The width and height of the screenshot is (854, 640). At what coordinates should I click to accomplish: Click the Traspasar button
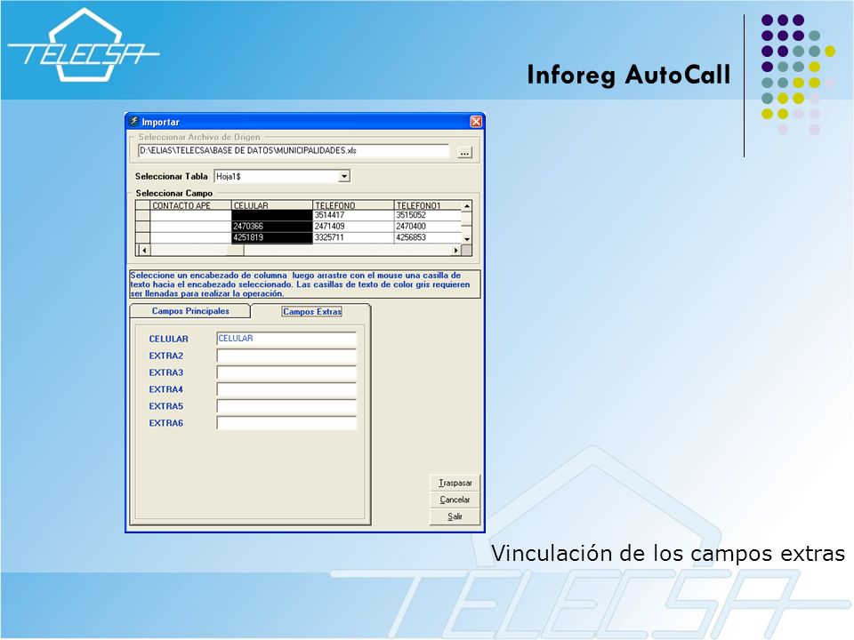(x=455, y=483)
